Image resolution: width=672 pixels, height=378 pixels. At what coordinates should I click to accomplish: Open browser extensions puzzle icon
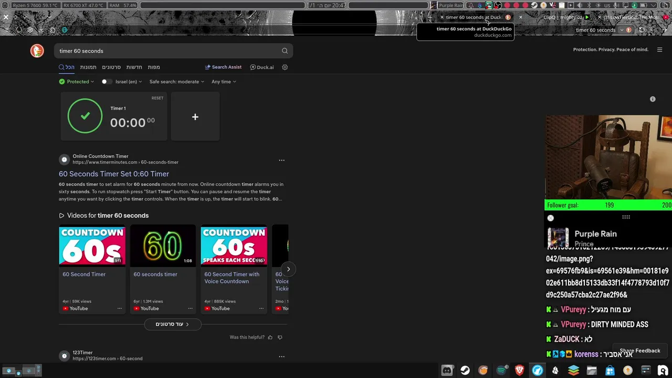[x=52, y=30]
